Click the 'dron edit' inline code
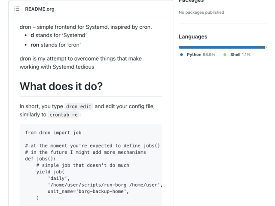Viewport: 275px width, 206px height. [x=79, y=106]
